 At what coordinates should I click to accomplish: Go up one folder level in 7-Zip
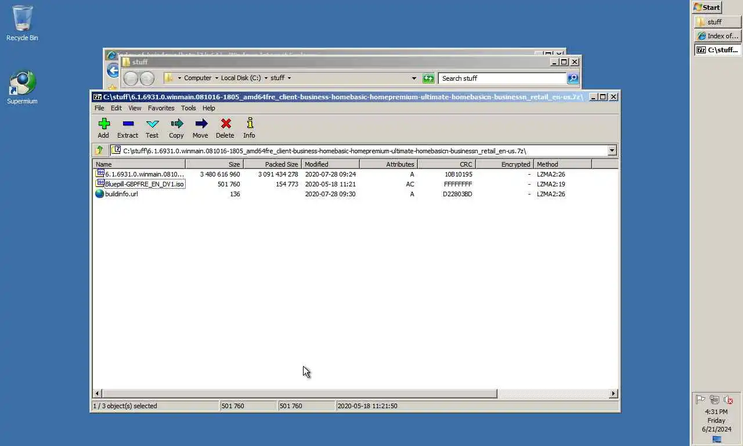[x=100, y=150]
